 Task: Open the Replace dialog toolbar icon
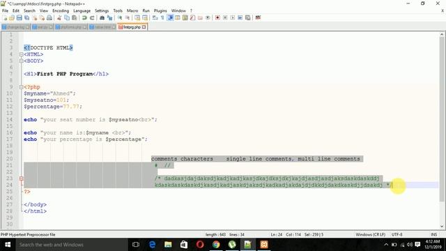109,18
